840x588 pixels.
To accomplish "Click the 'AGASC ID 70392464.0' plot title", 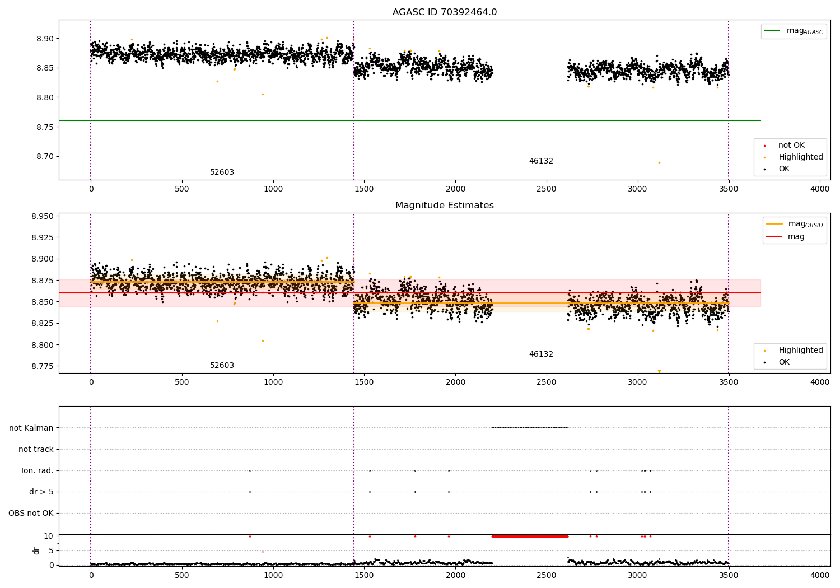I will tap(444, 12).
